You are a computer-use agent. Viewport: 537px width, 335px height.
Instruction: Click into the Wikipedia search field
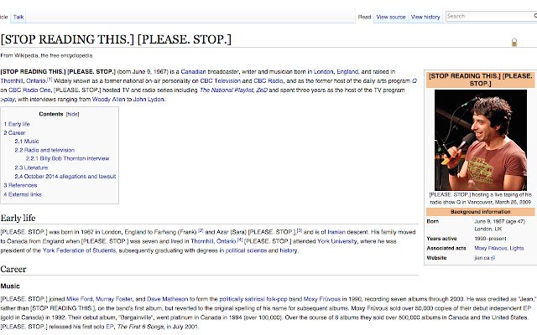point(490,16)
